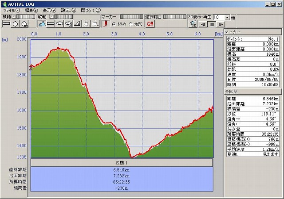Click the first heart-rate icon
This screenshot has width=284, height=199.
coord(87,23)
